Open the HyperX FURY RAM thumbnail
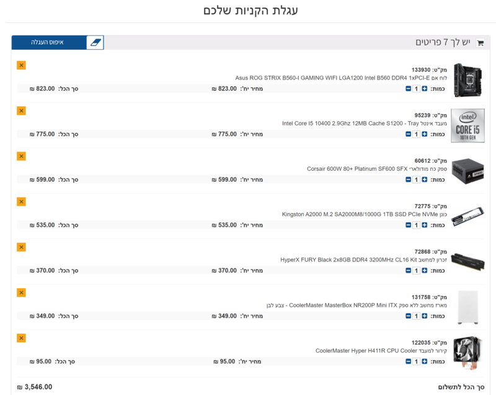The height and width of the screenshot is (395, 496). tap(467, 262)
